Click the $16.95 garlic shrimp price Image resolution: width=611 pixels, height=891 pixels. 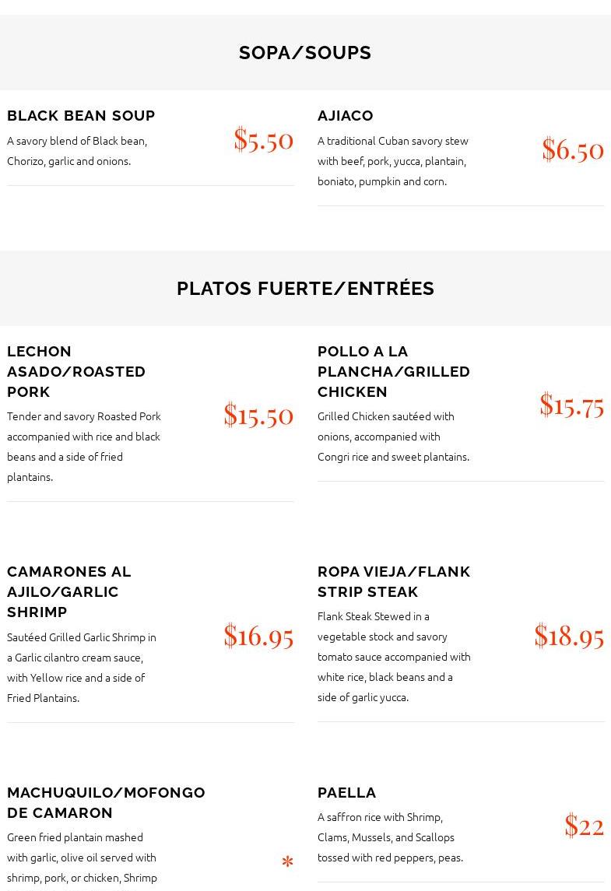click(258, 636)
